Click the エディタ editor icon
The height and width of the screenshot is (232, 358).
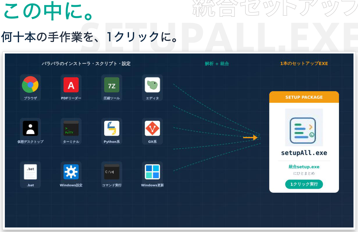(x=152, y=85)
